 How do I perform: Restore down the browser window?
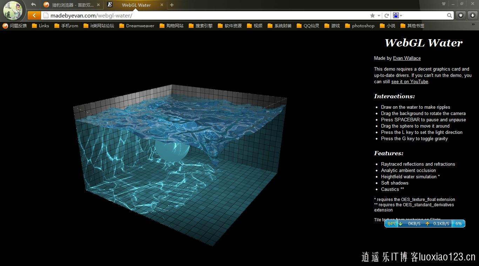point(461,3)
